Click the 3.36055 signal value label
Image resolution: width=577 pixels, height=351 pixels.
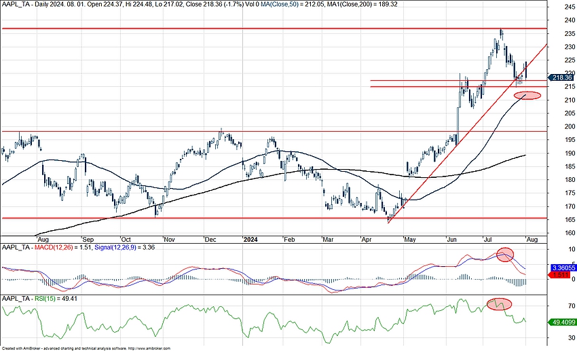563,268
